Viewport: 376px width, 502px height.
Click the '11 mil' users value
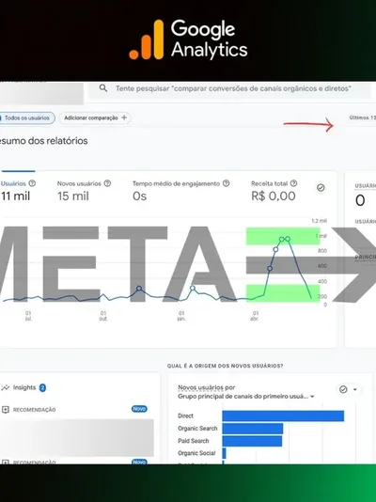click(15, 196)
